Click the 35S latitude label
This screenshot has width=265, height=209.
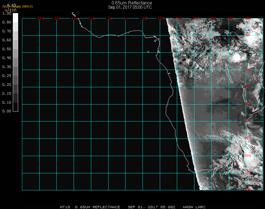[x=248, y=173]
